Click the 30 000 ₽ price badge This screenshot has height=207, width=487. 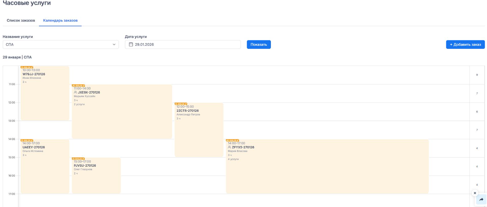(78, 85)
